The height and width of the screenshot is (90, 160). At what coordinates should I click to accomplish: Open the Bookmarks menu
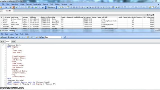(37, 4)
